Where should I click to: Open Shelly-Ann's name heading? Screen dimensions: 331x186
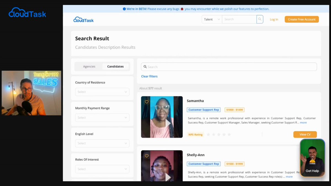click(x=196, y=155)
